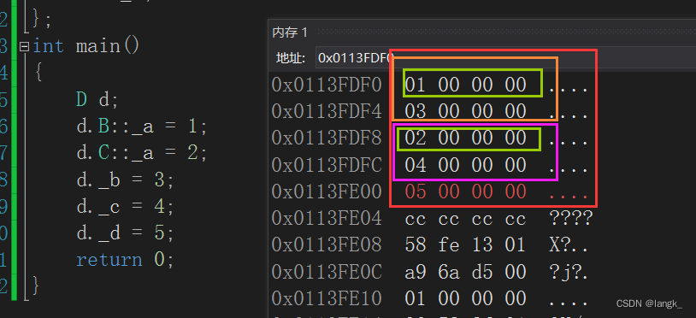Click the 'd._b = 3;' code line
The height and width of the screenshot is (318, 696).
tap(125, 180)
